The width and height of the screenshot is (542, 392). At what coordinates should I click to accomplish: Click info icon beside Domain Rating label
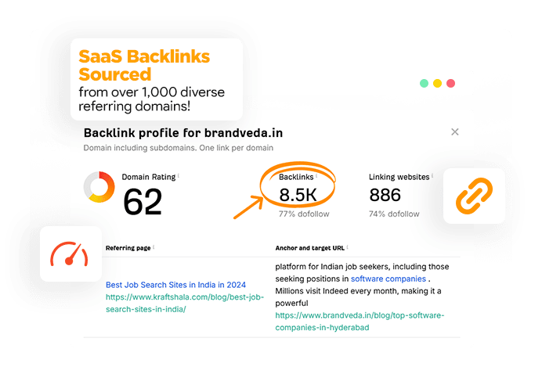pyautogui.click(x=178, y=176)
